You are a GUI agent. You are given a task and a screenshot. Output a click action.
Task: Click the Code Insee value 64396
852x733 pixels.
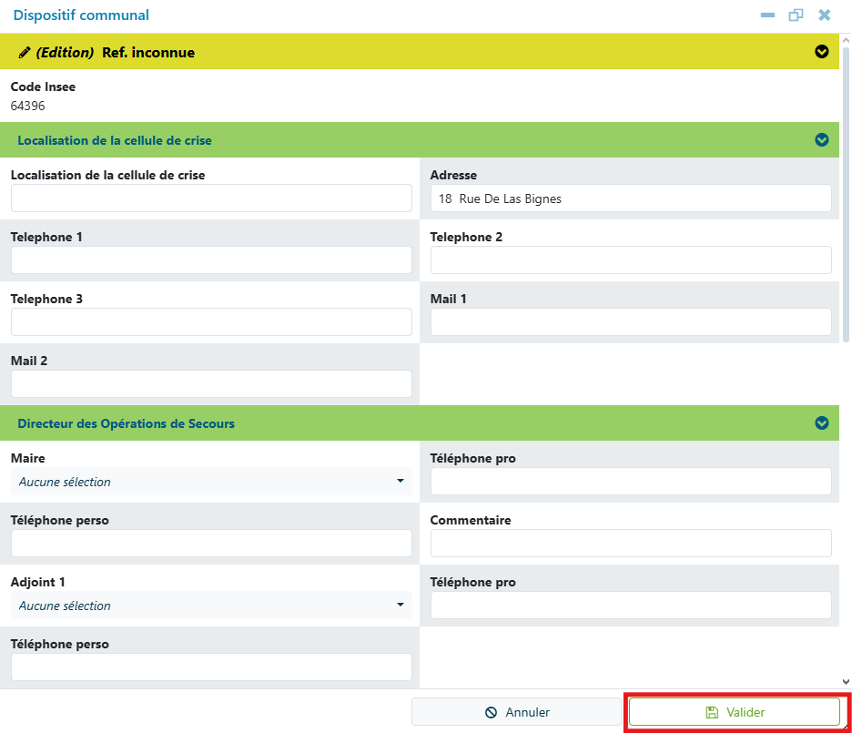27,106
